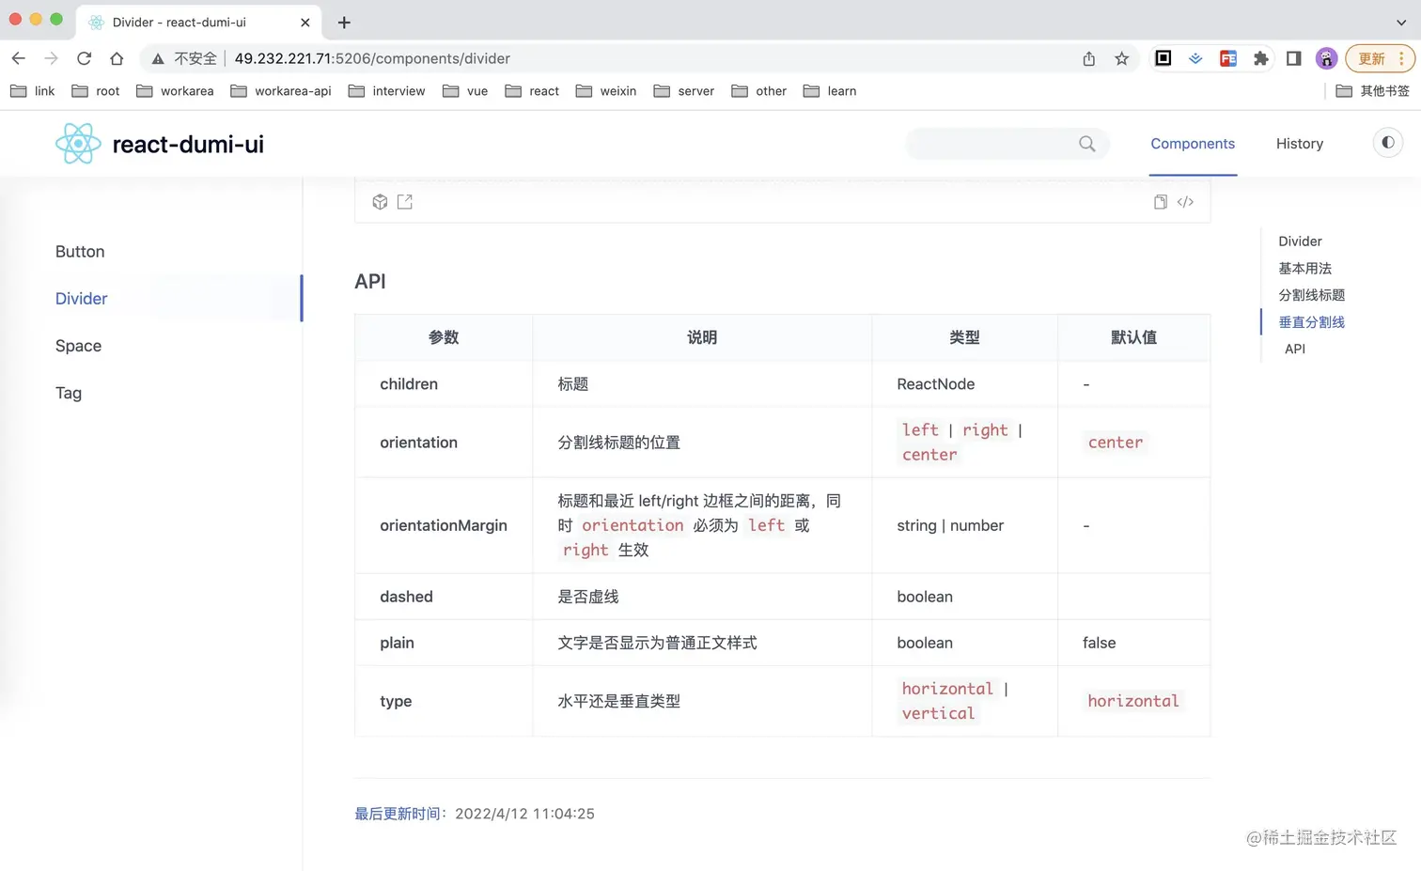Click the search magnifier icon
The width and height of the screenshot is (1421, 871).
point(1087,144)
